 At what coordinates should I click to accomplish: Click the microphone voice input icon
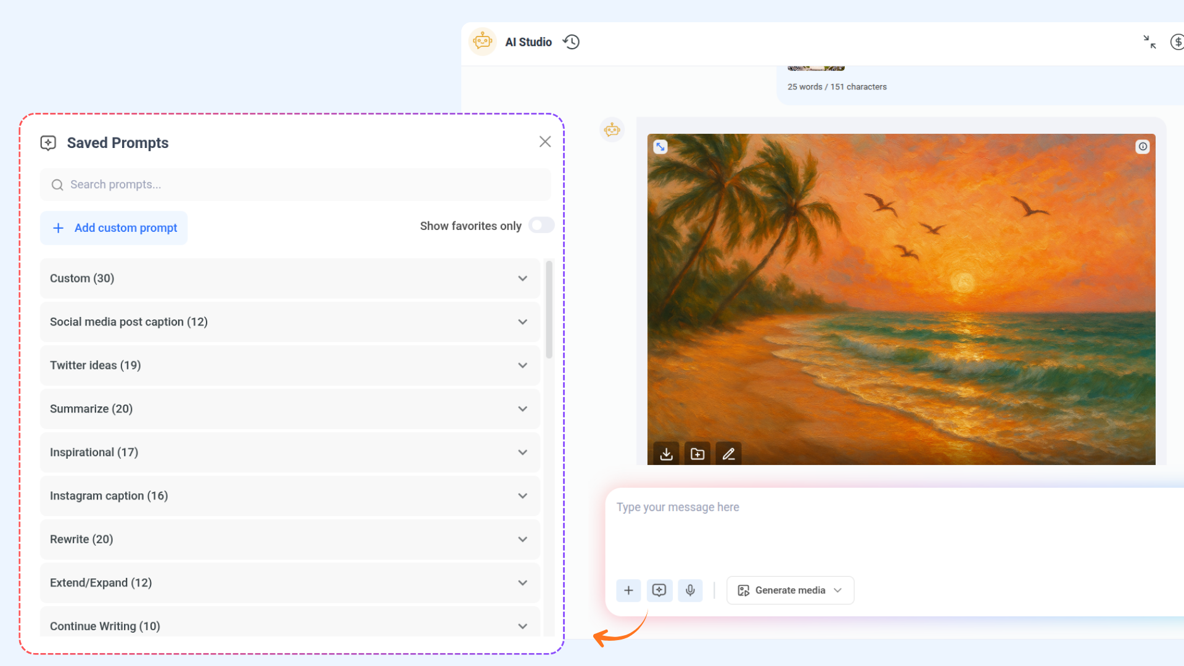(x=690, y=590)
